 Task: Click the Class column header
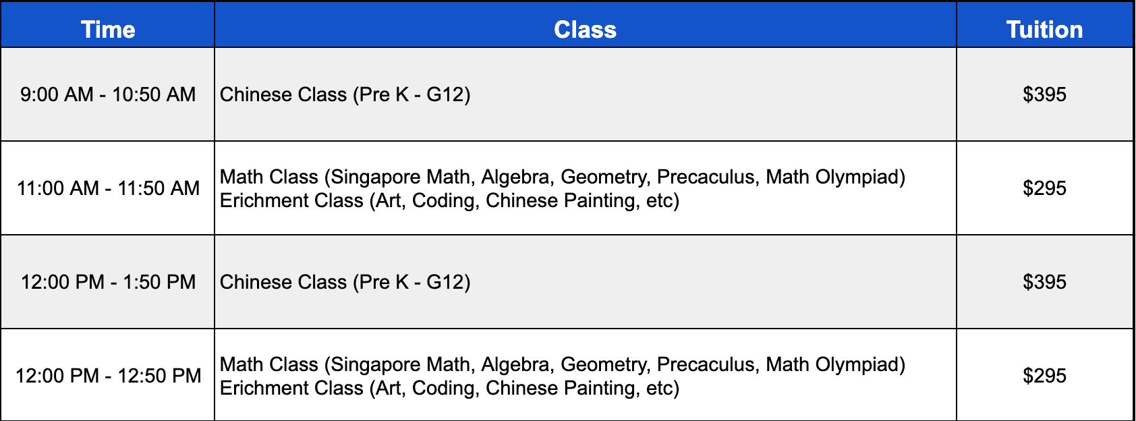(x=585, y=30)
